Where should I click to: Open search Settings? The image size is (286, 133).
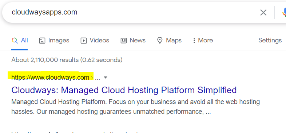pos(270,40)
